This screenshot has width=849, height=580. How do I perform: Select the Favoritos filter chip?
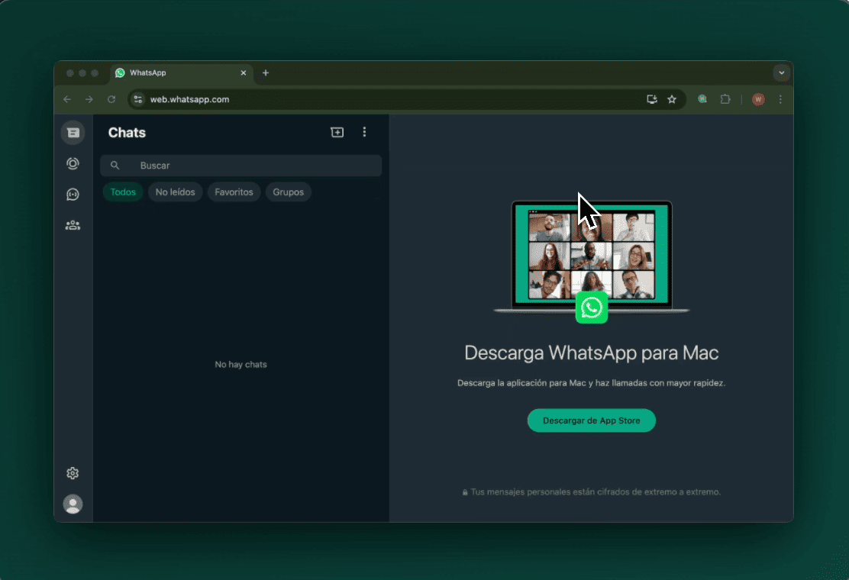[234, 192]
